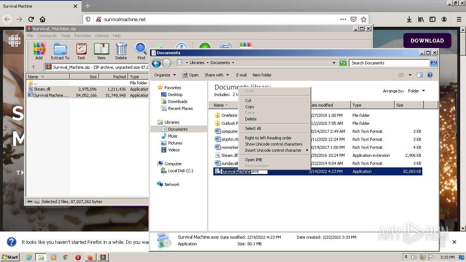Bookmark this page with the star icon
Viewport: 466px width, 262px height.
coord(363,19)
